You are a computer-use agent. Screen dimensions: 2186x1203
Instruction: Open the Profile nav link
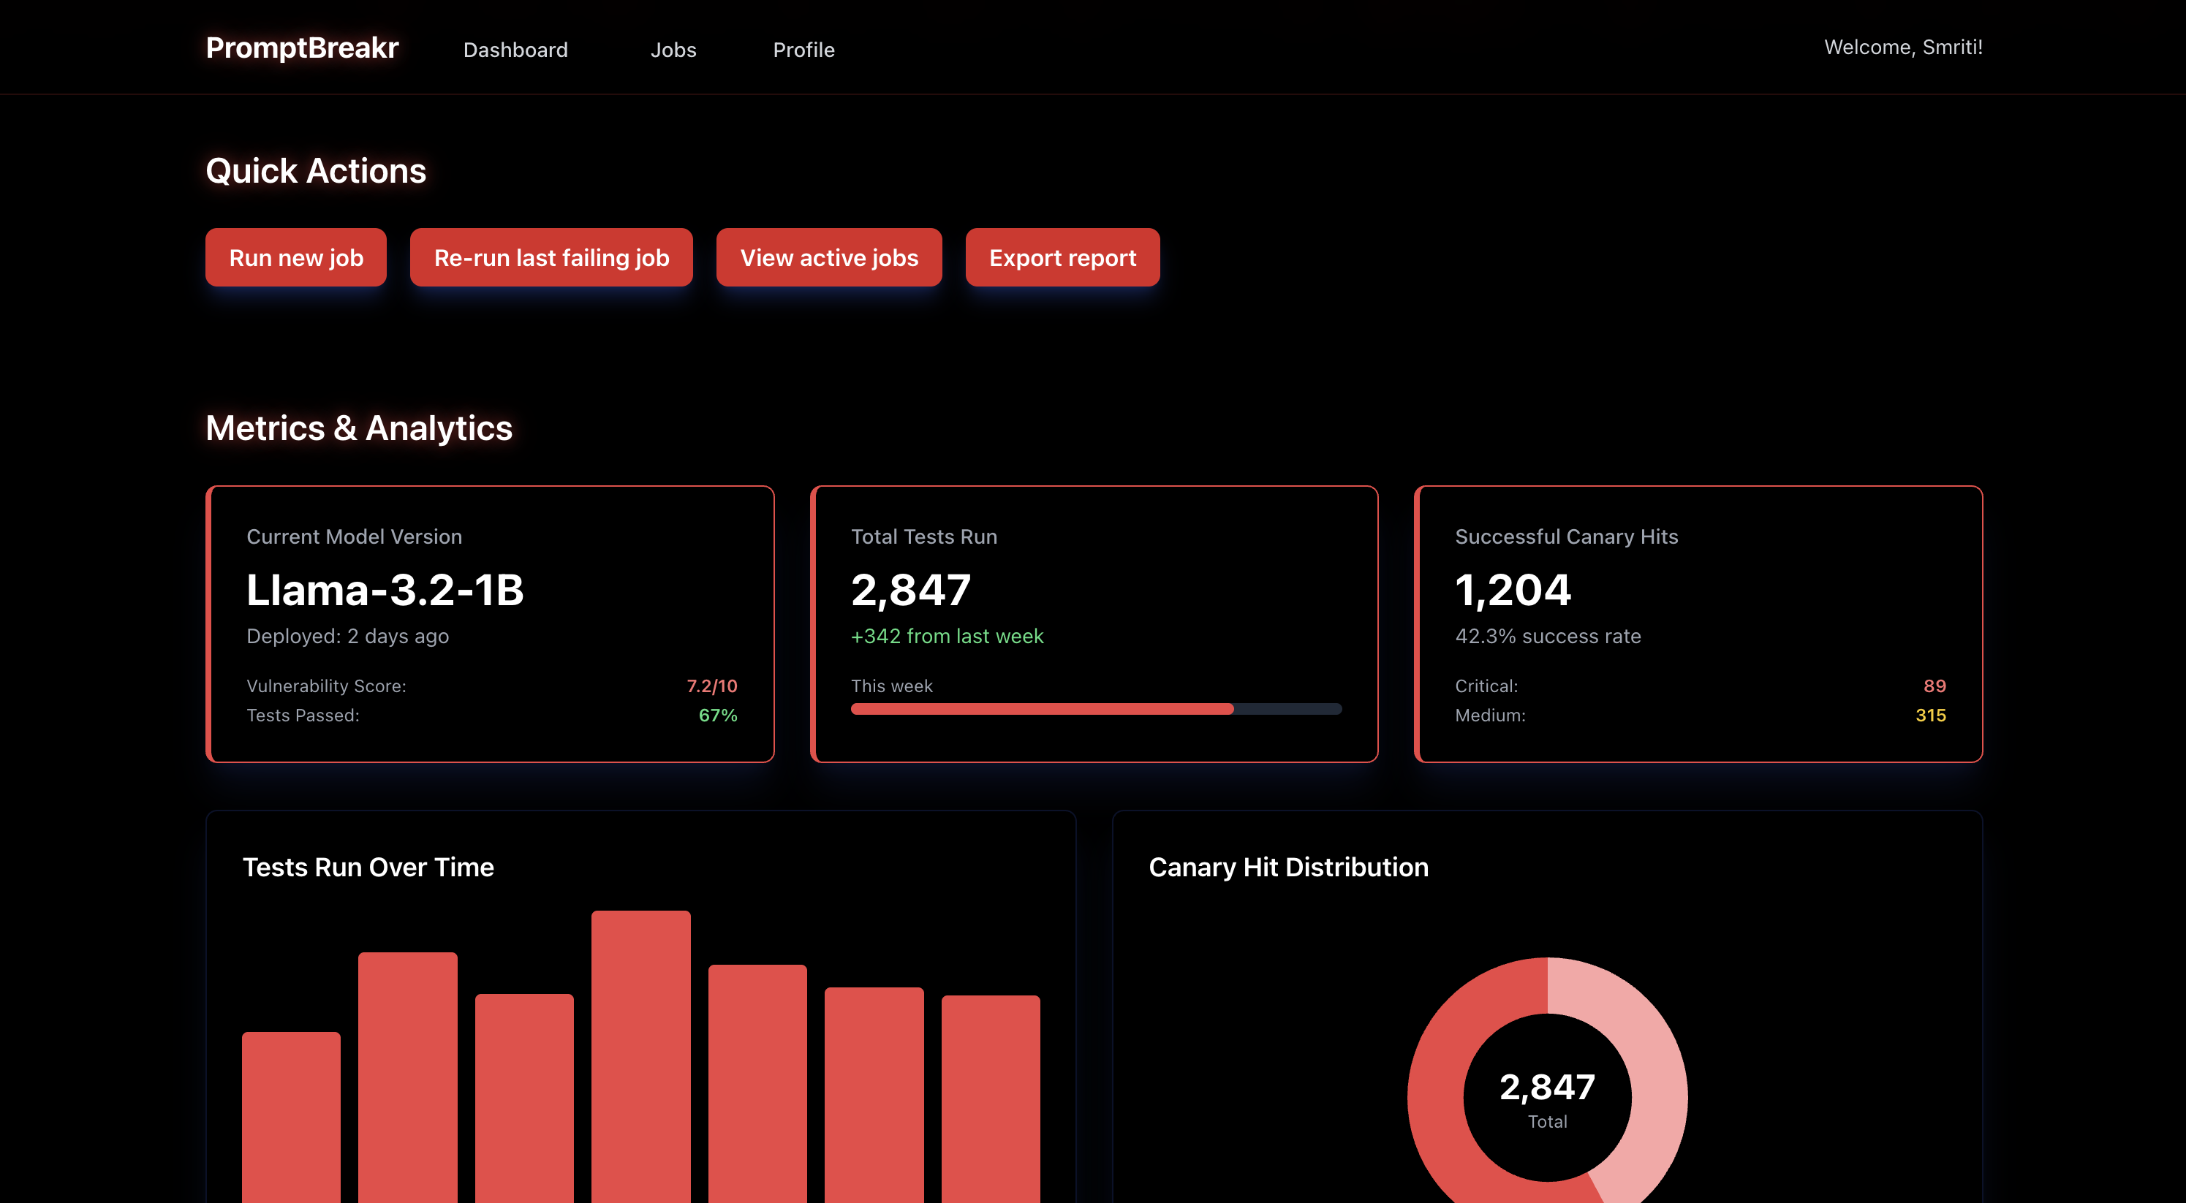point(803,50)
